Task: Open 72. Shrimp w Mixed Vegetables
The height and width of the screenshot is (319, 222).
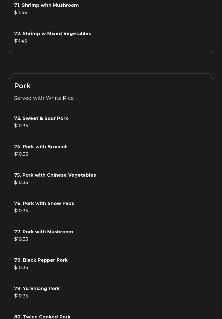Action: pyautogui.click(x=53, y=34)
